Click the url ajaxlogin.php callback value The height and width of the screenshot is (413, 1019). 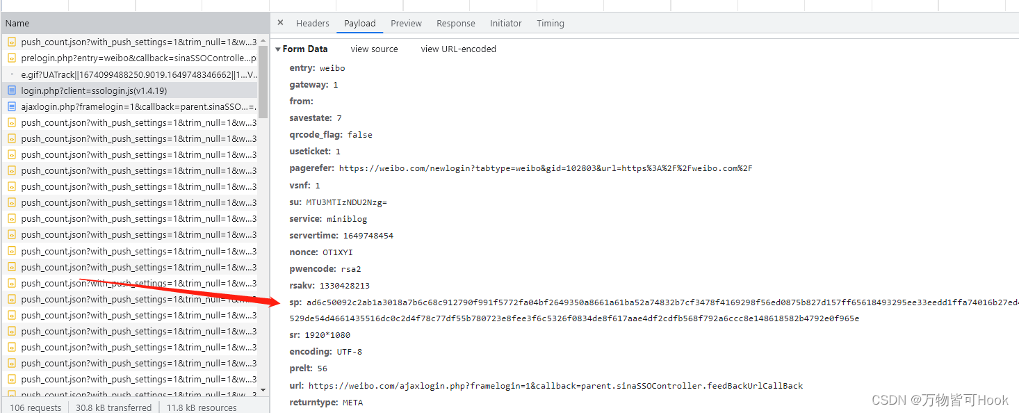[555, 386]
